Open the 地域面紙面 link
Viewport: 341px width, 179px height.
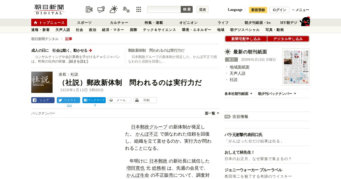click(239, 67)
